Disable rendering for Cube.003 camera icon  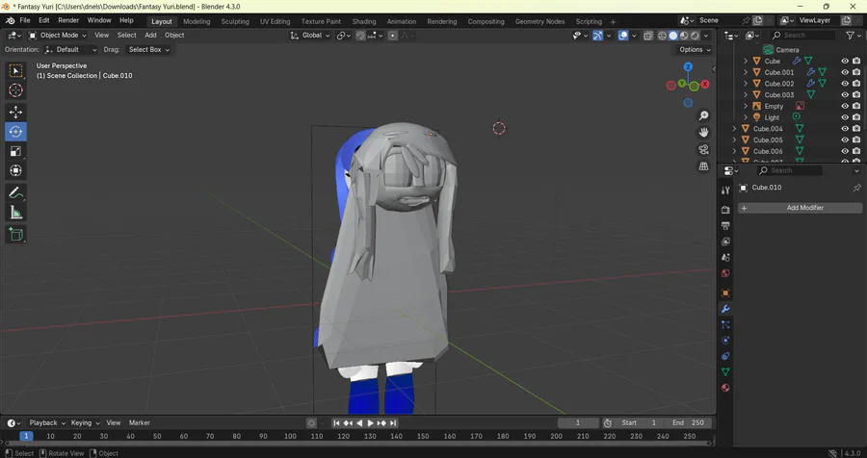[856, 94]
